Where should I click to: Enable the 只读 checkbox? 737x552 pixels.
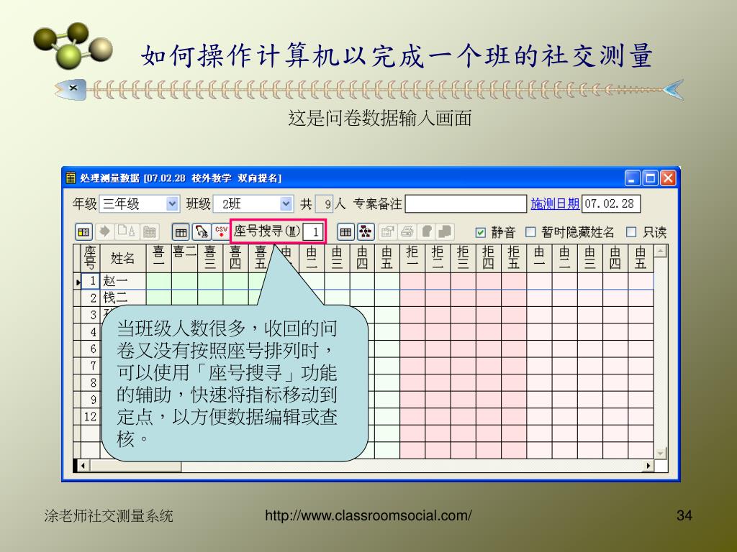pyautogui.click(x=631, y=232)
